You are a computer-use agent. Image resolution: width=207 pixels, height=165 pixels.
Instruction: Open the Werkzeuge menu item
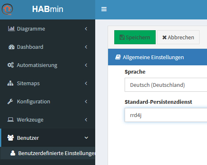(48, 120)
